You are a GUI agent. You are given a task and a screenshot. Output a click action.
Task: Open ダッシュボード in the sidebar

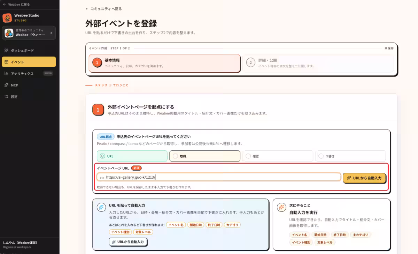click(x=29, y=51)
